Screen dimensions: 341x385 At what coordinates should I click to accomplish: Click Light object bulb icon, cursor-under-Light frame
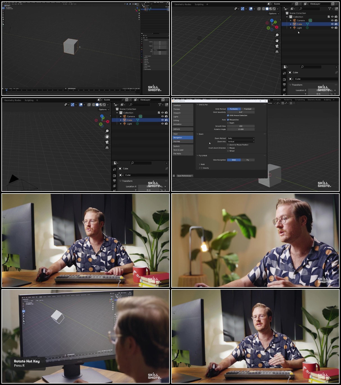[294, 28]
